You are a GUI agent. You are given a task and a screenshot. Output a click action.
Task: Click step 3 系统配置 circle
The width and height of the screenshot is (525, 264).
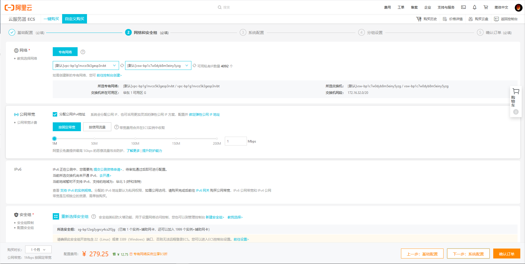click(243, 33)
